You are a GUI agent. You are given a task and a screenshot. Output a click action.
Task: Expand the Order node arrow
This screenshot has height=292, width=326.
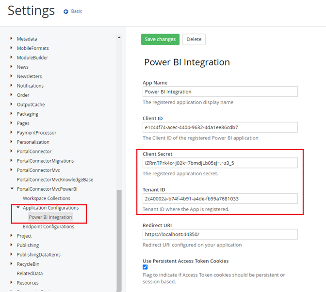12,94
